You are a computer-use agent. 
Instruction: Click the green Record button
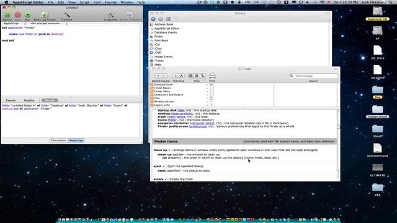pyautogui.click(x=7, y=15)
